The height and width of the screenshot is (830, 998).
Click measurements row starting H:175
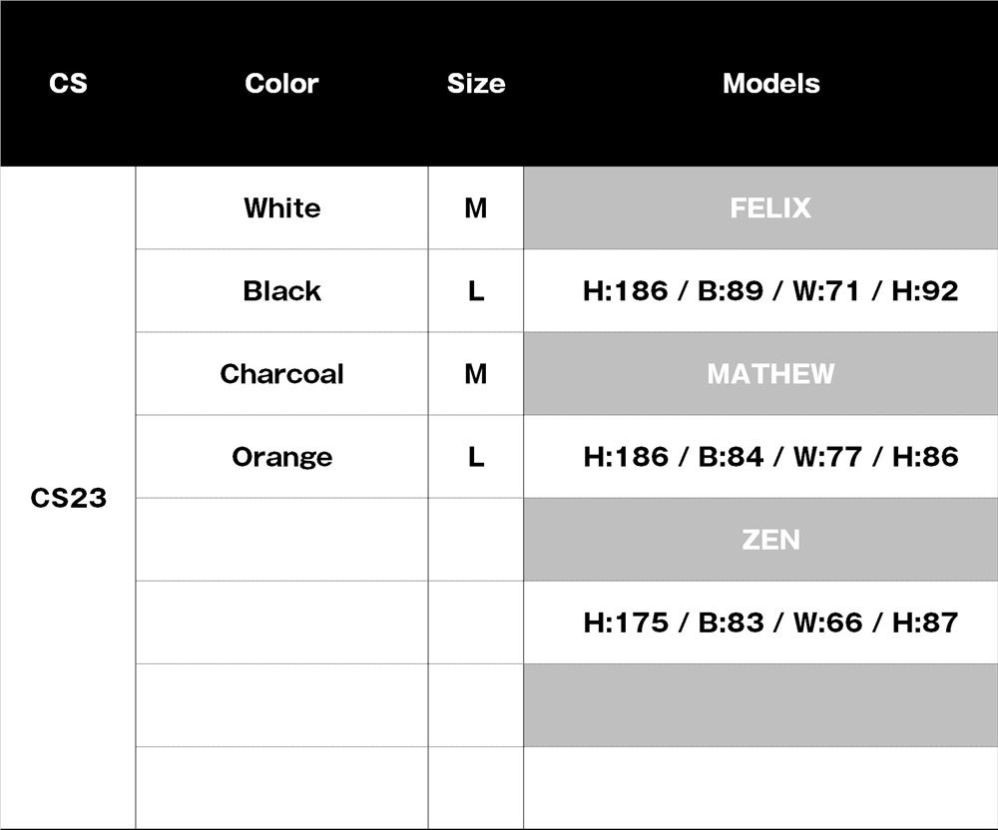770,622
